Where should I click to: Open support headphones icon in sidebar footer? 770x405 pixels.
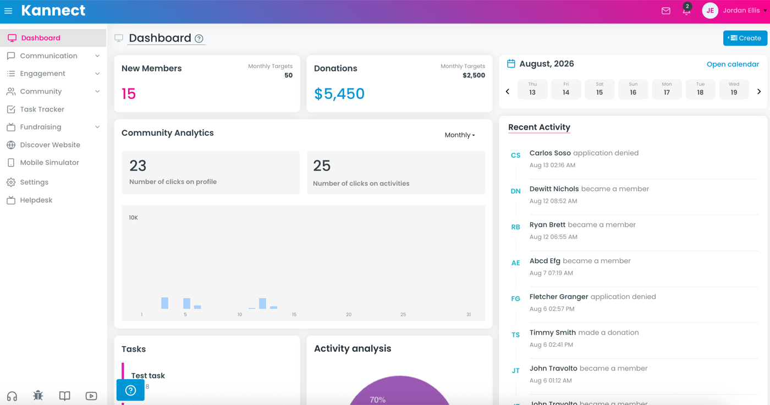tap(12, 396)
